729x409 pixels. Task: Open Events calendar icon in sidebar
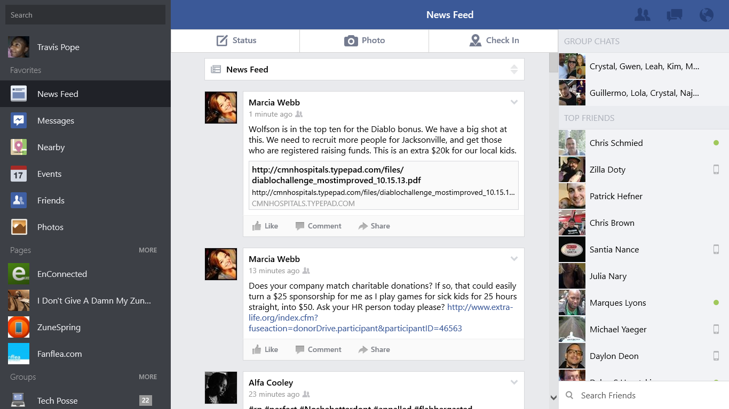(19, 174)
